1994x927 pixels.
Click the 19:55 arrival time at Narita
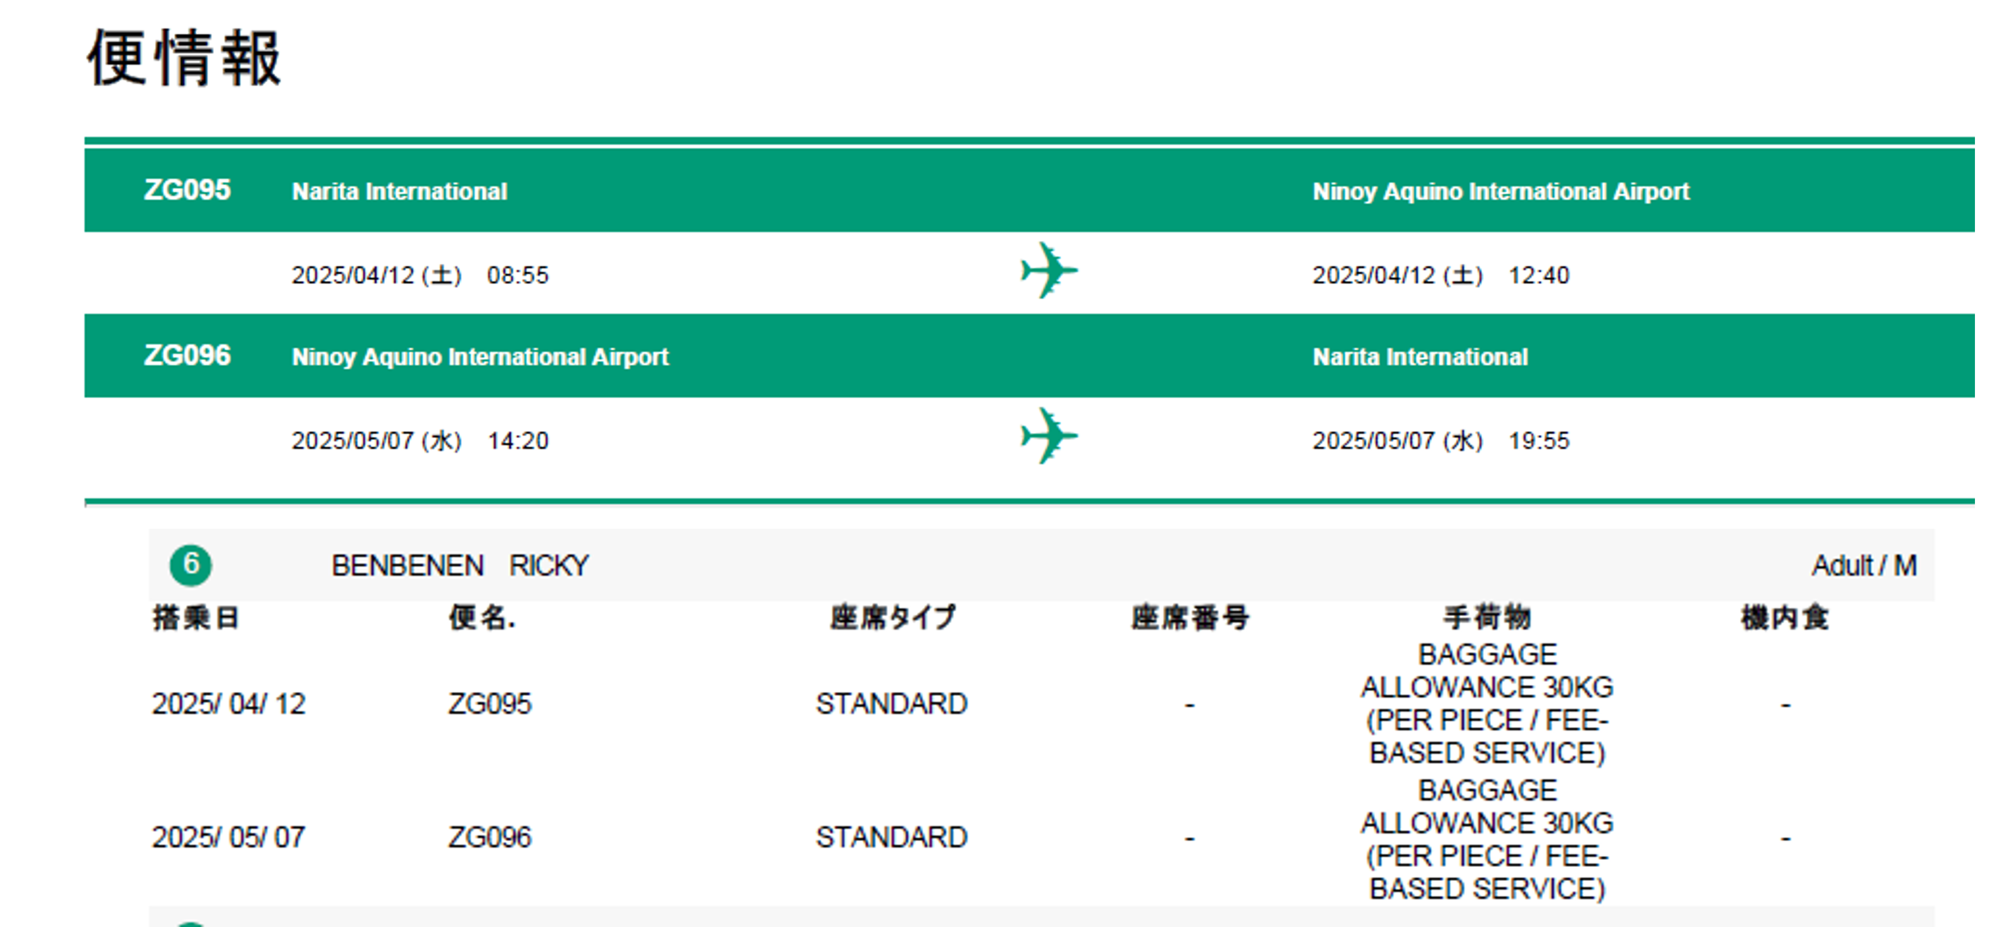[x=1538, y=441]
